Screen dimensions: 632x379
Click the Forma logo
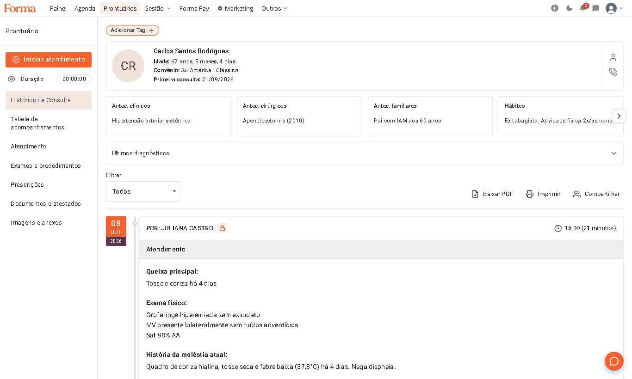click(20, 8)
